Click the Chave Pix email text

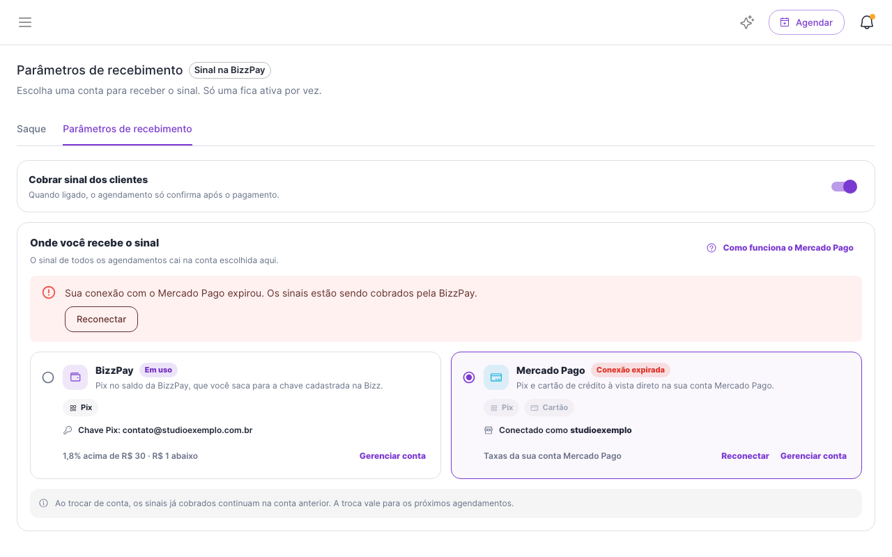[x=165, y=430]
